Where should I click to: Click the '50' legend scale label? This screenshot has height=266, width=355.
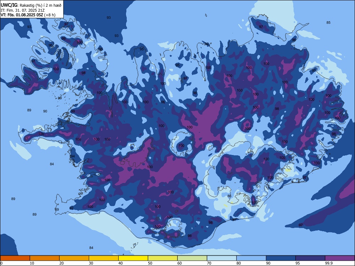[x=150, y=263]
